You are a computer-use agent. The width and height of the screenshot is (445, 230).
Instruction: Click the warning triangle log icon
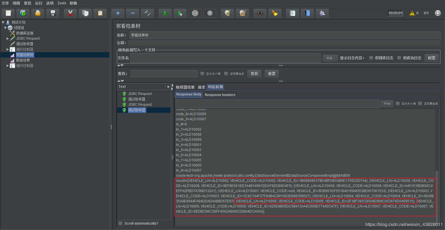tap(412, 13)
